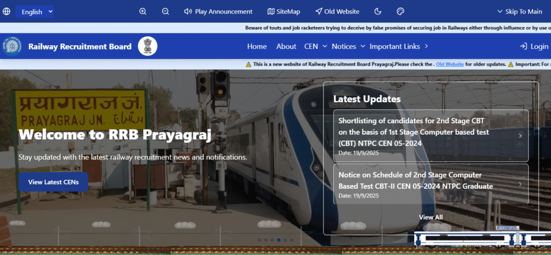Open the Shortlisting of candidates update
The image size is (551, 255).
431,136
